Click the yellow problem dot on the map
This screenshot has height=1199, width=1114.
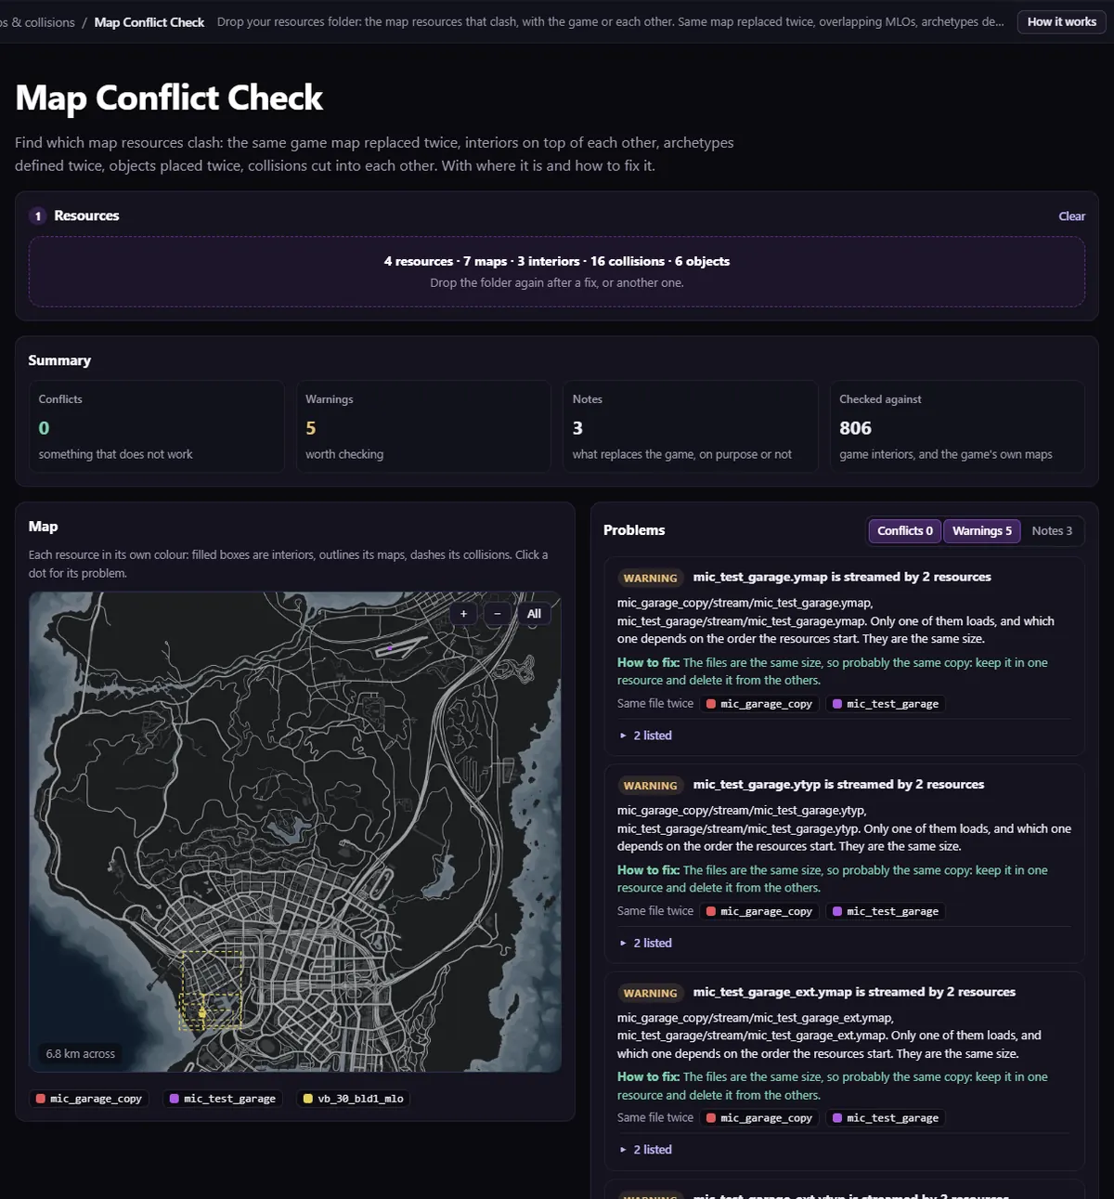coord(202,1012)
